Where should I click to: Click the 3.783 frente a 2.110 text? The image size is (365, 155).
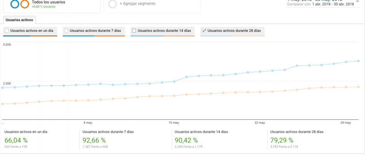point(284,146)
